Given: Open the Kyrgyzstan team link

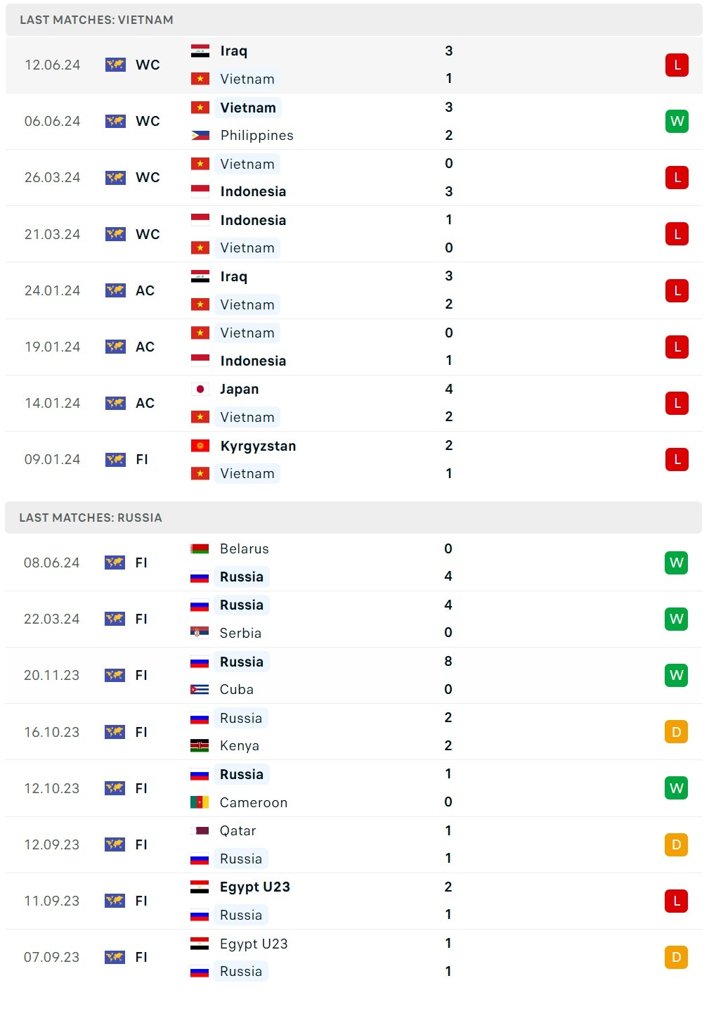Looking at the screenshot, I should coord(258,446).
